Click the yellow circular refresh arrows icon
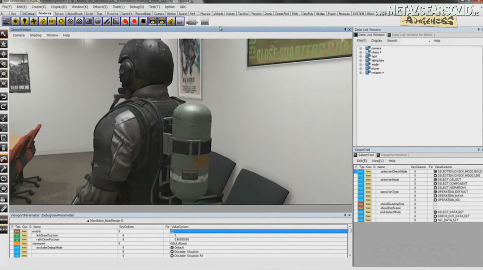483x270 pixels. click(61, 21)
